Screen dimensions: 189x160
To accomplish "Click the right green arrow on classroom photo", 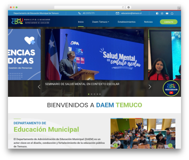I will pyautogui.click(x=170, y=145).
